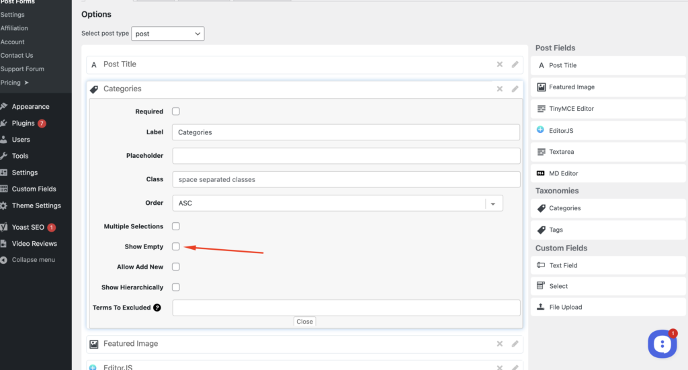Viewport: 688px width, 370px height.
Task: Collapse the WordPress admin menu
Action: tap(33, 260)
